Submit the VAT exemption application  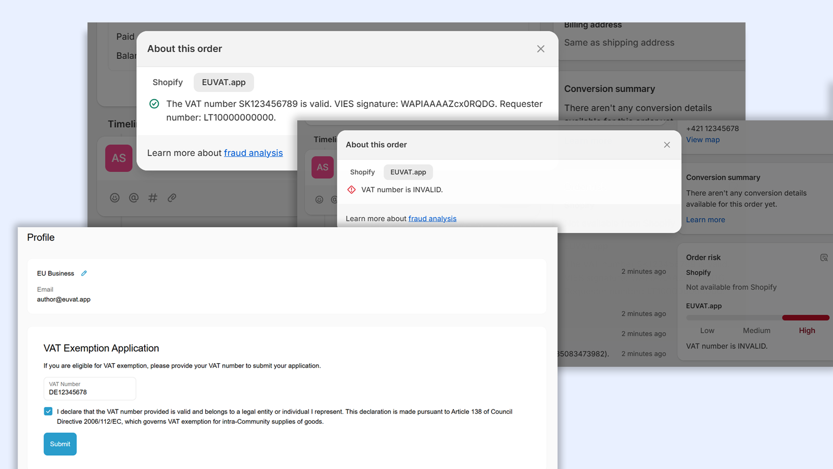(x=60, y=444)
